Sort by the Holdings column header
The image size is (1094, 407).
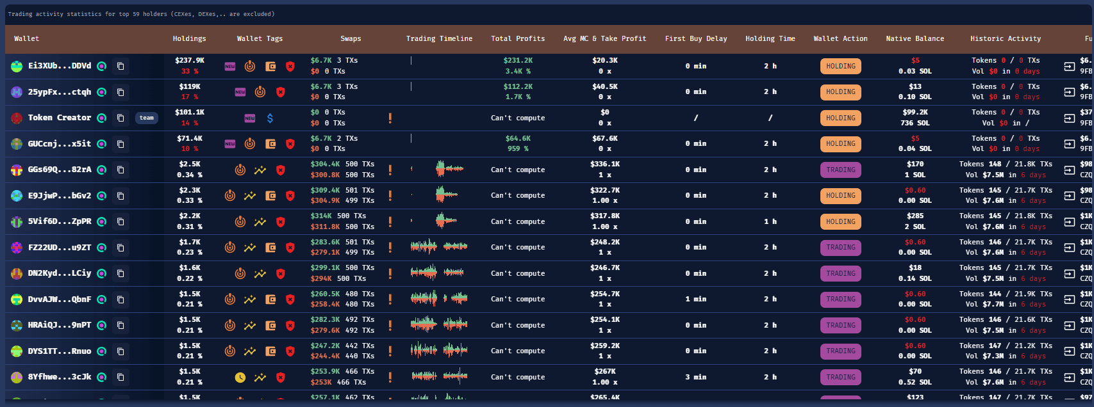(x=189, y=38)
